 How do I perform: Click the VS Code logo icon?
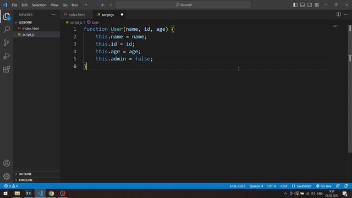pos(5,5)
